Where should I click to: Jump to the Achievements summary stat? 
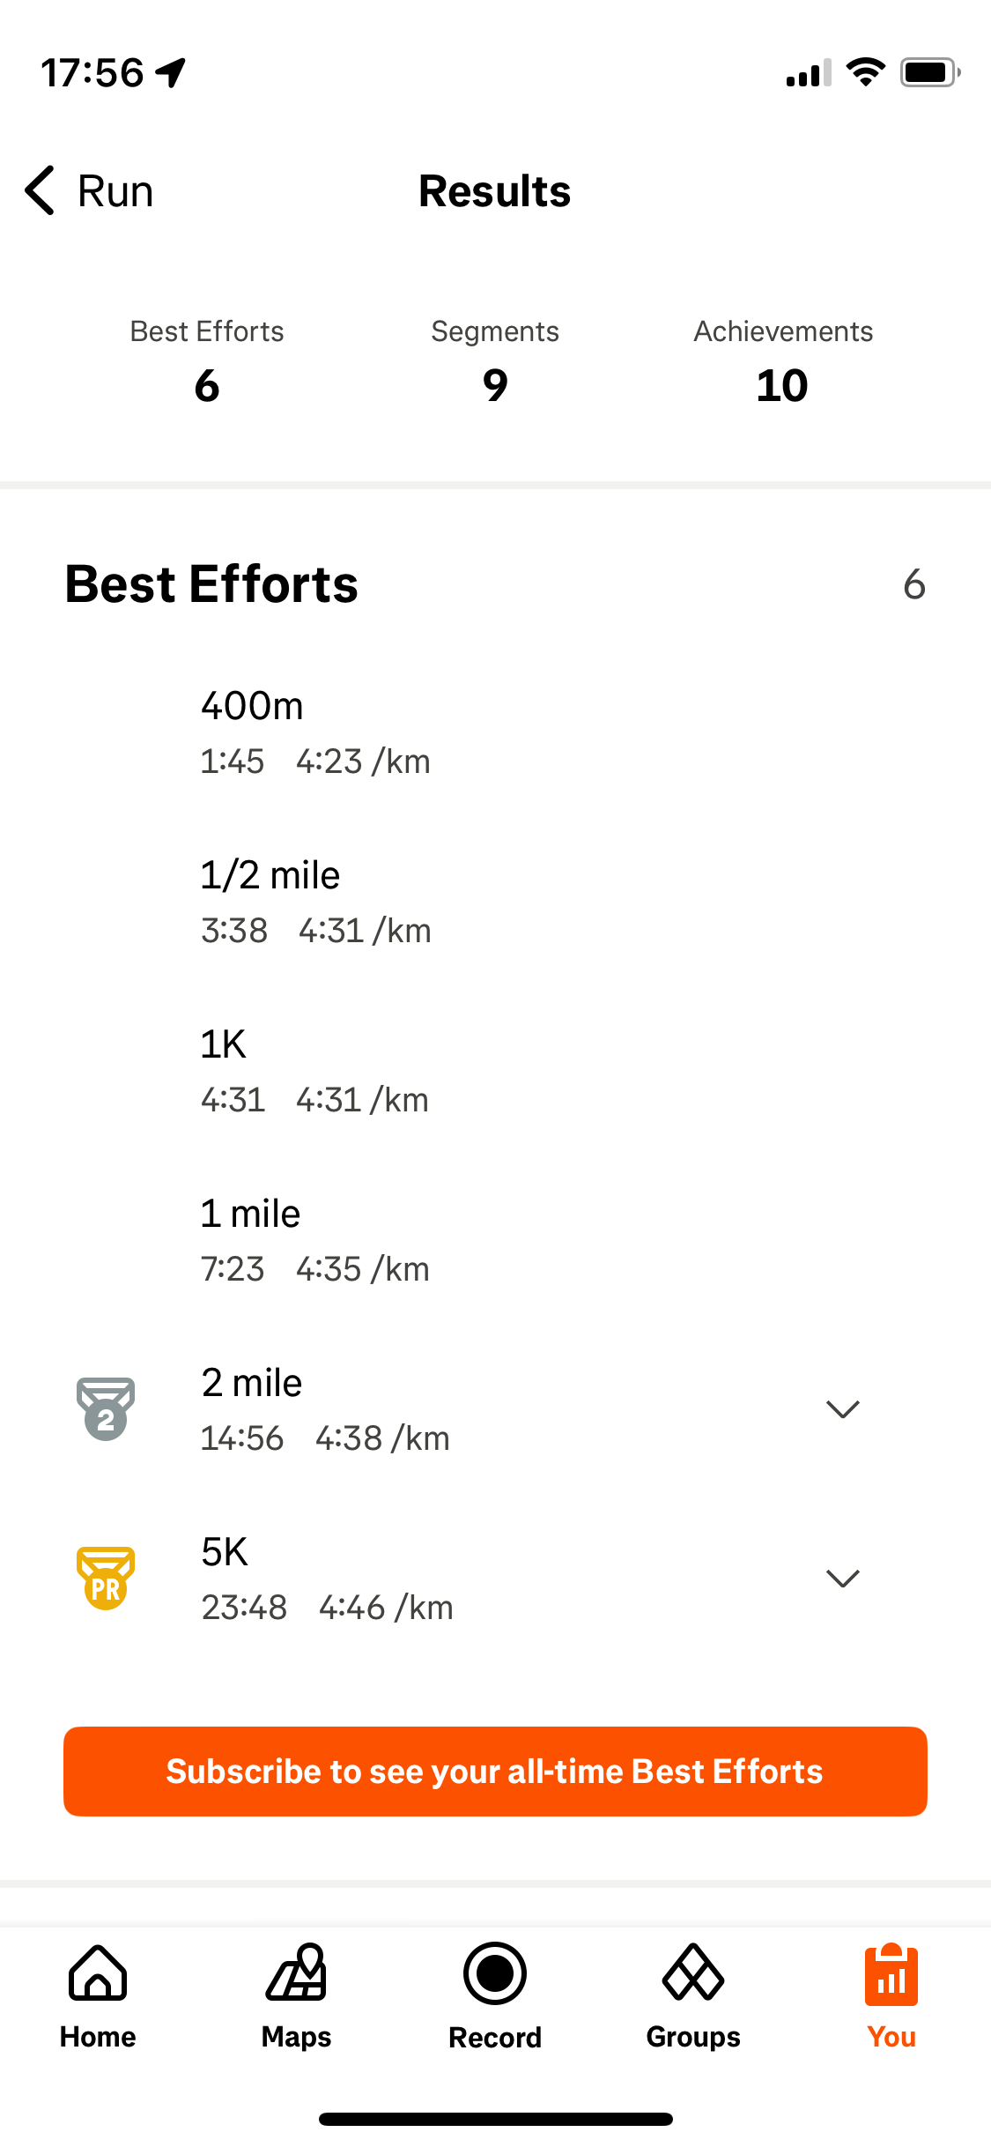point(782,361)
